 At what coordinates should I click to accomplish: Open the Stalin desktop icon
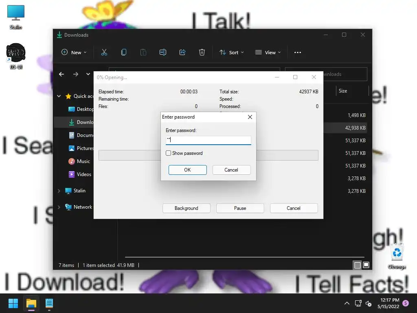point(16,17)
